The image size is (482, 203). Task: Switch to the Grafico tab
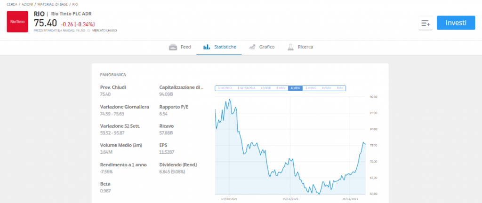point(262,47)
